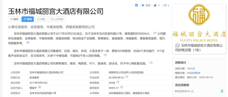Click the thumbs-up like icon
228x97 pixels.
tap(155, 5)
